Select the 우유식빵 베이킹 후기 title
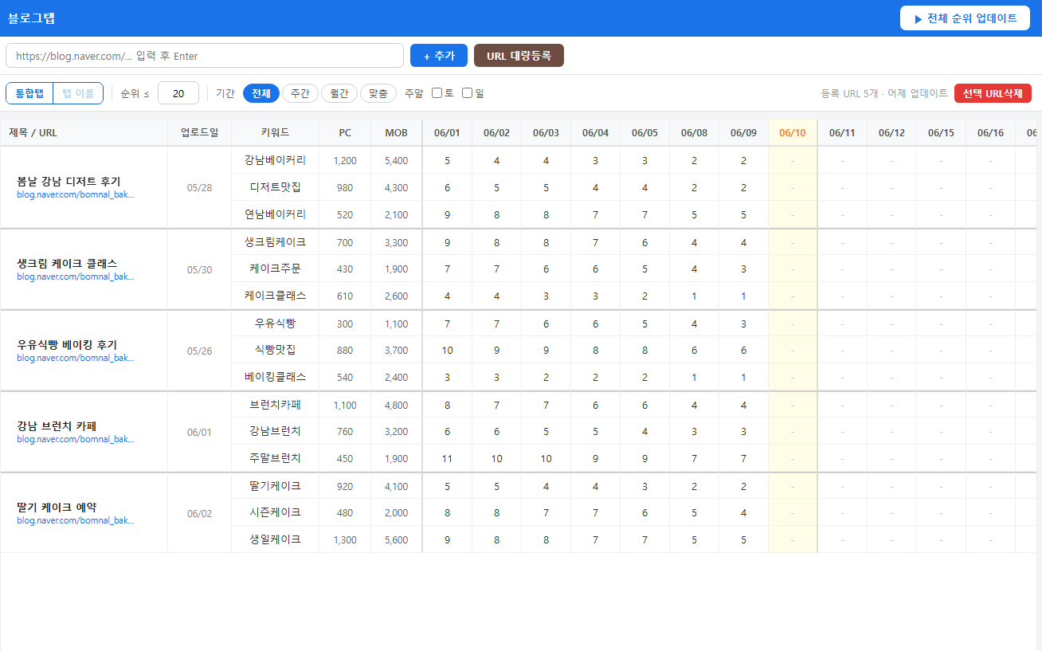The height and width of the screenshot is (651, 1042). point(67,344)
